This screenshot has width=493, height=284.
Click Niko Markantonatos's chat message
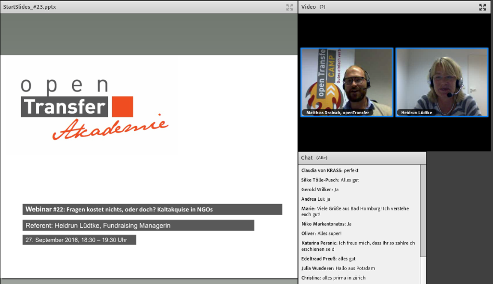click(326, 224)
